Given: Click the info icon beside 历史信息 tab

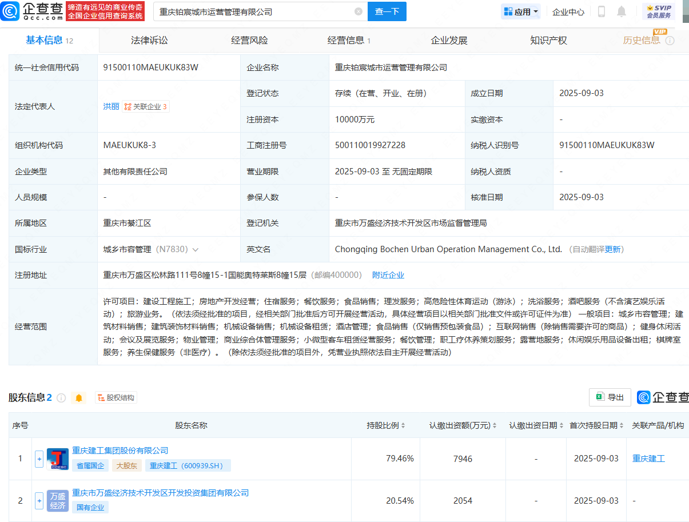Looking at the screenshot, I should [670, 41].
